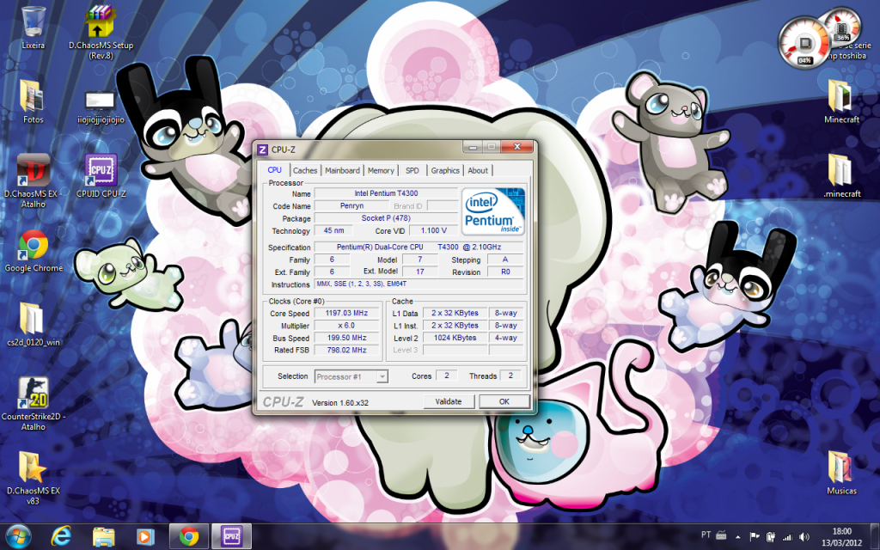Open the Musicas folder icon
Viewport: 880px width, 550px height.
click(840, 467)
